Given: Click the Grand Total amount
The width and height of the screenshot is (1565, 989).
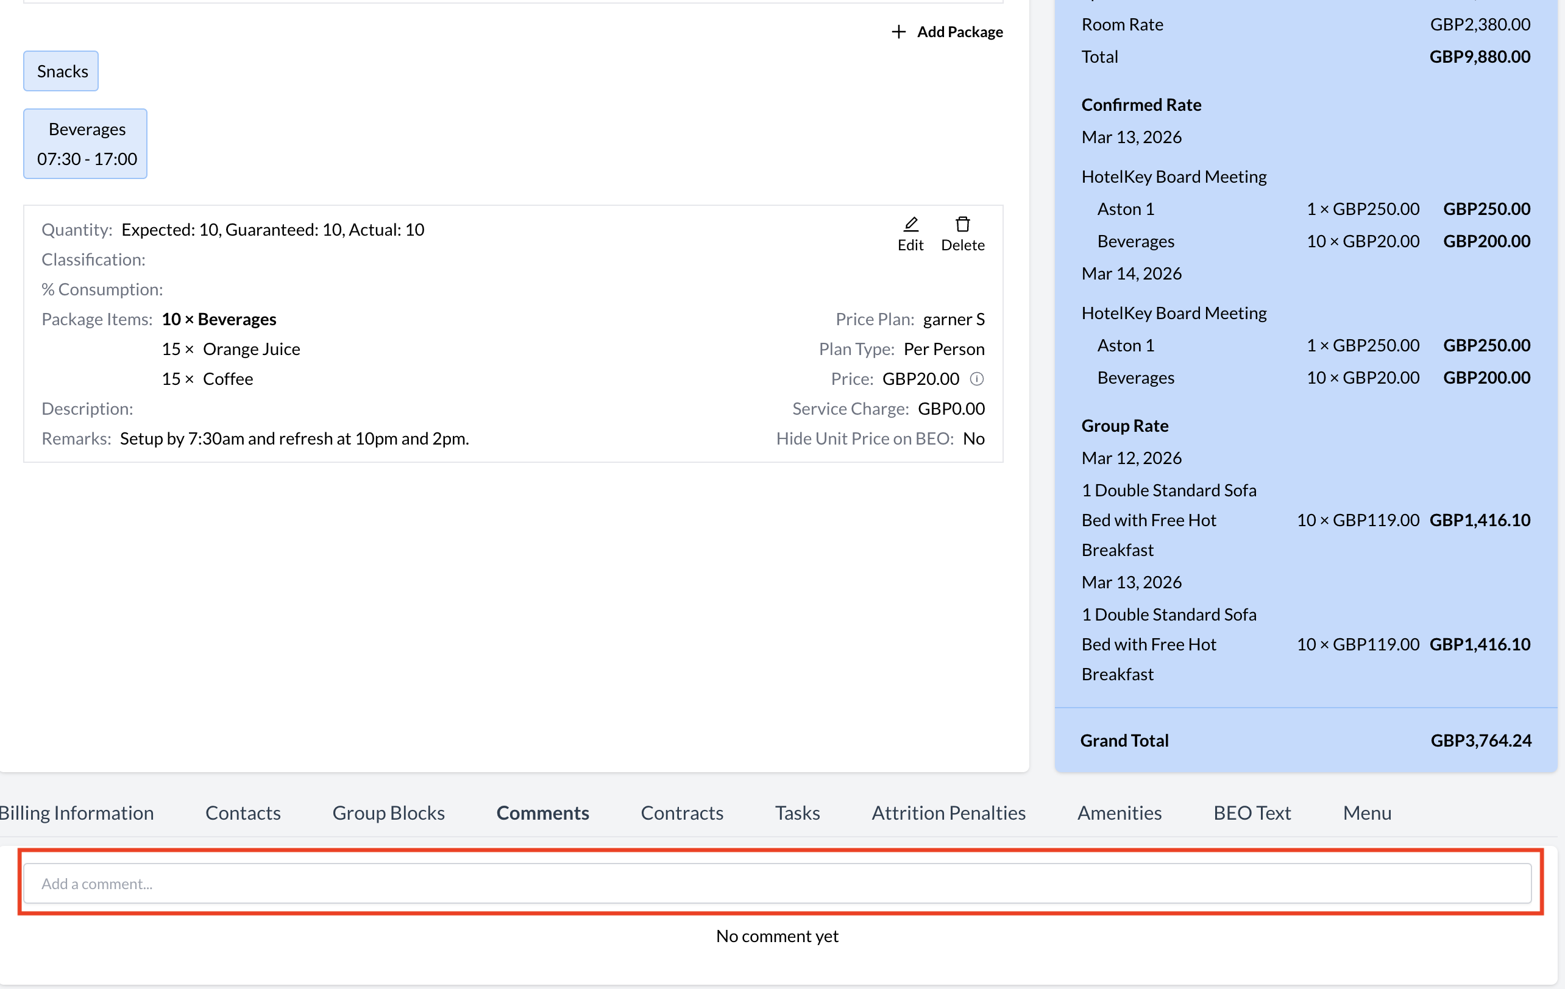Looking at the screenshot, I should pyautogui.click(x=1480, y=741).
